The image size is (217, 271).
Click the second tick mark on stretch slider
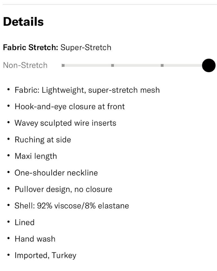pyautogui.click(x=112, y=65)
